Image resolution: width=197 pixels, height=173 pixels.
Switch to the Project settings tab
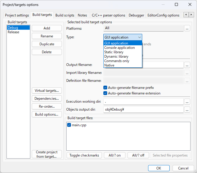pyautogui.click(x=17, y=15)
